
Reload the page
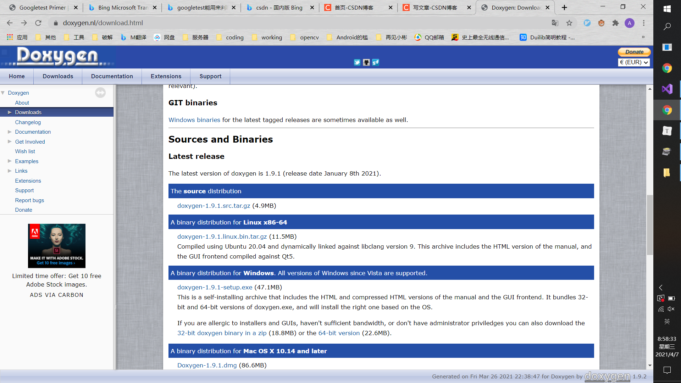pyautogui.click(x=38, y=23)
